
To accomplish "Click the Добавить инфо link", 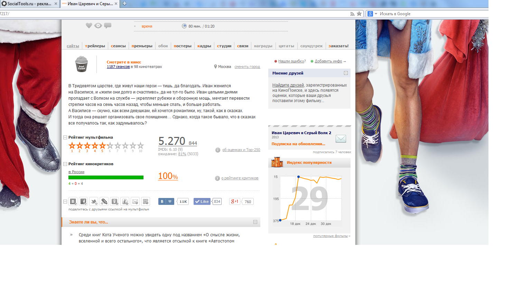I will [x=328, y=61].
